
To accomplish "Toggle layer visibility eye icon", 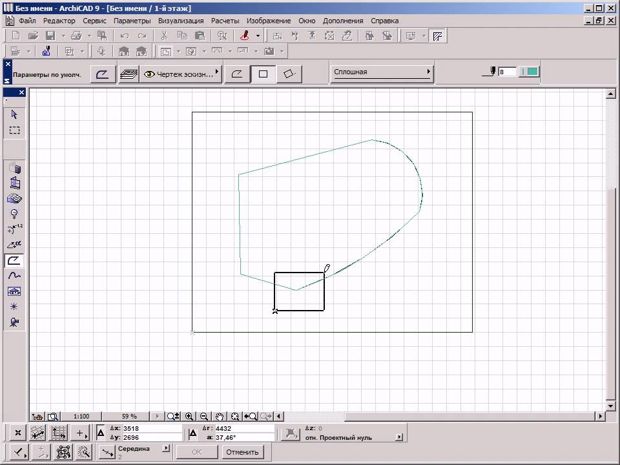I will [x=149, y=74].
